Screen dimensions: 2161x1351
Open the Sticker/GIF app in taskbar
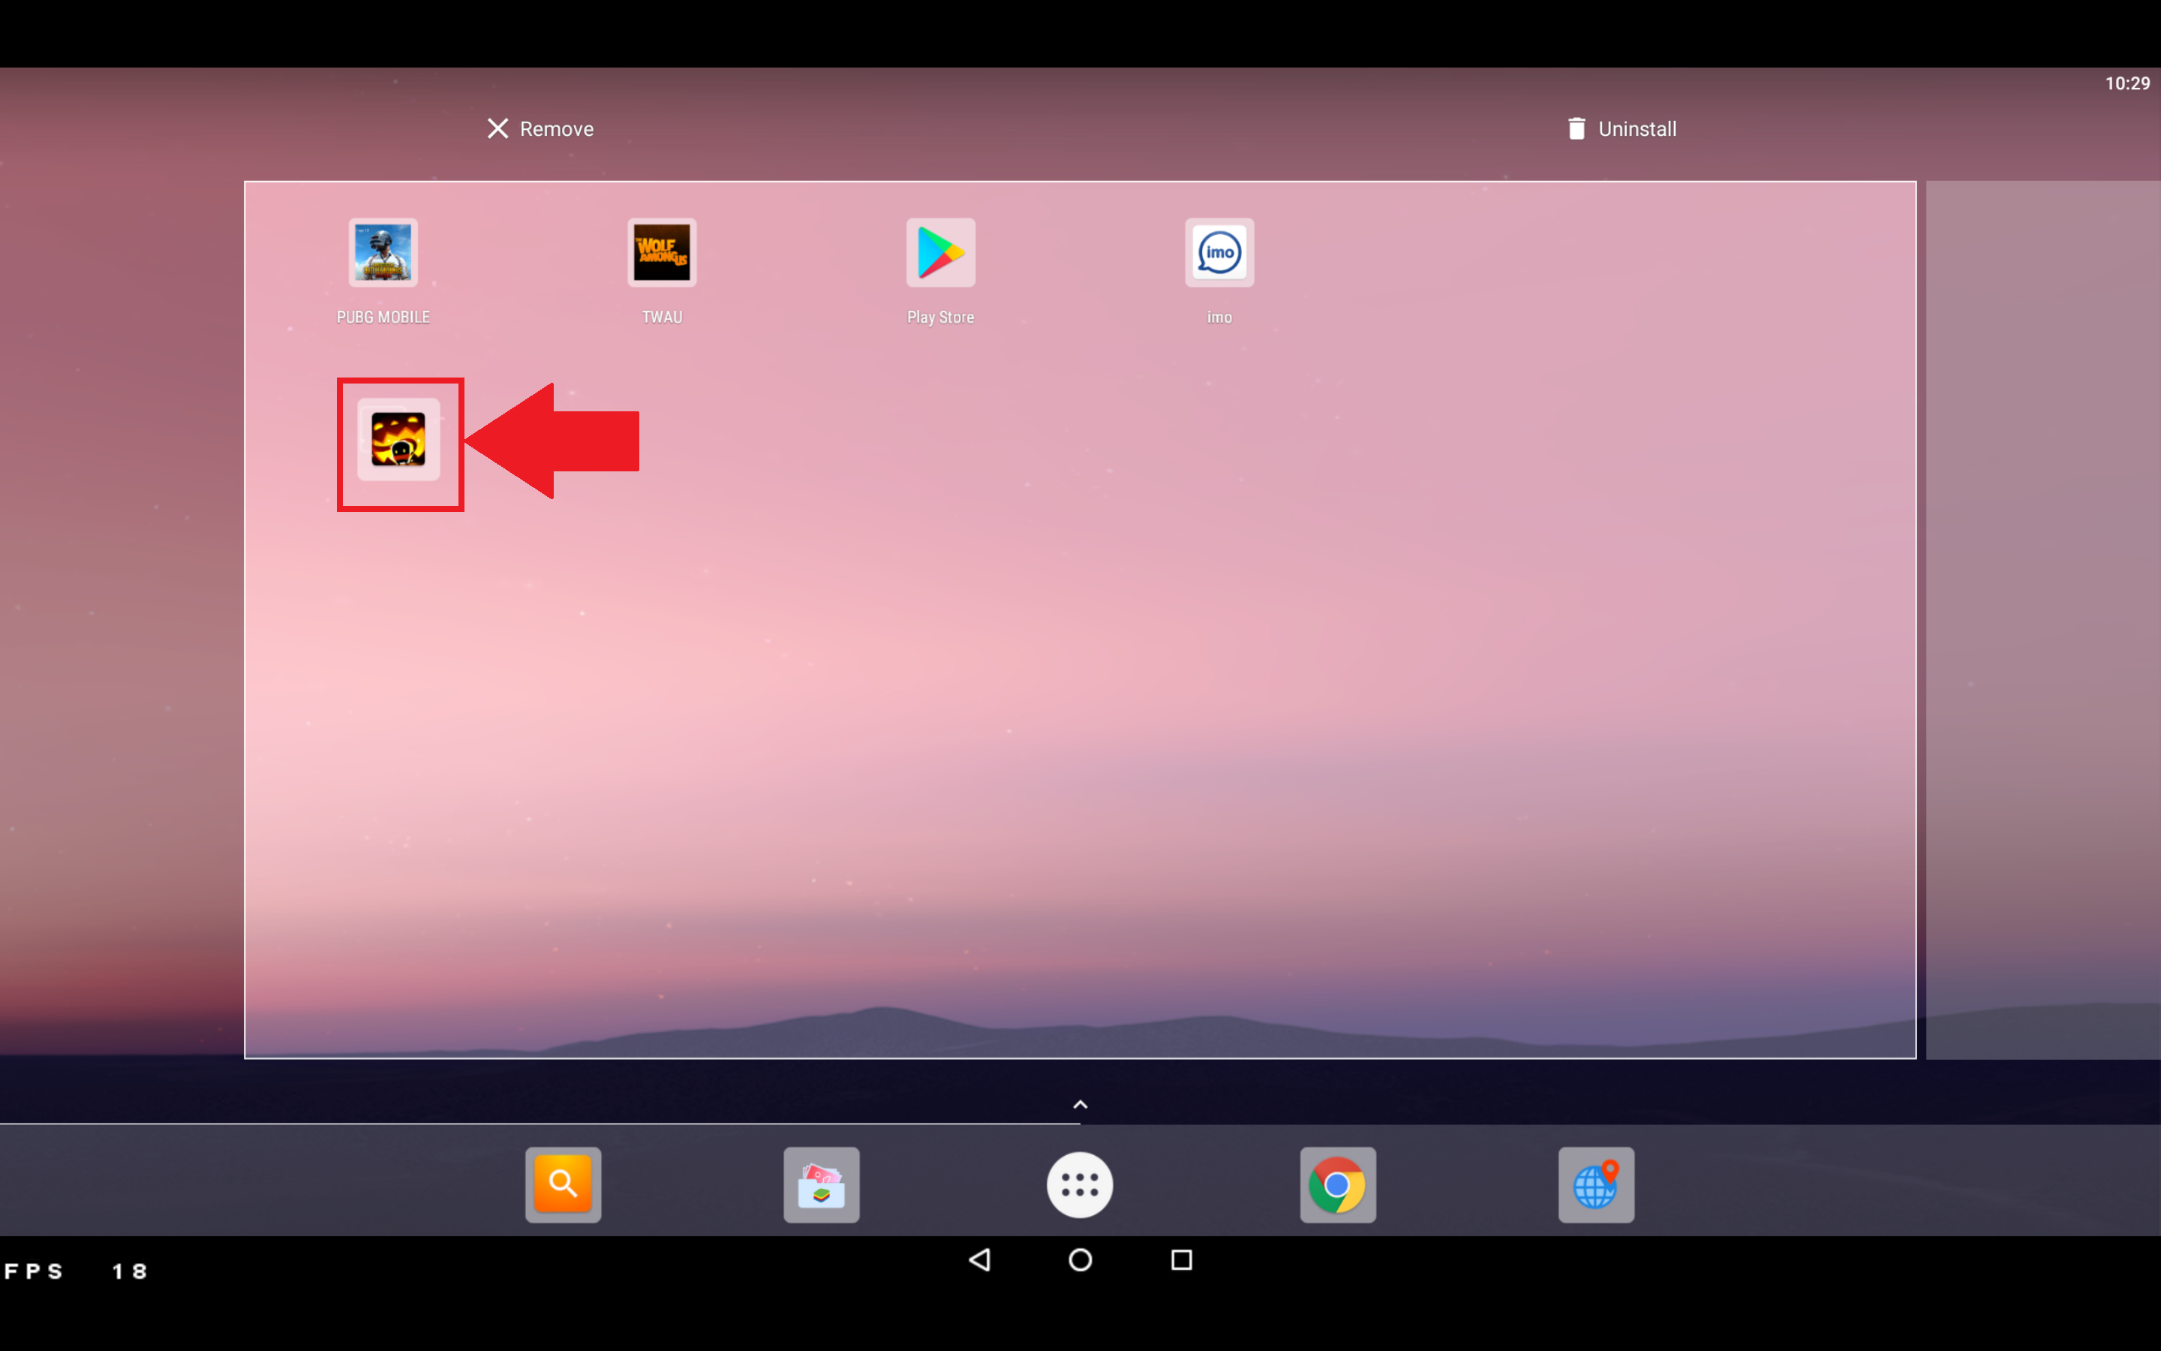coord(822,1184)
